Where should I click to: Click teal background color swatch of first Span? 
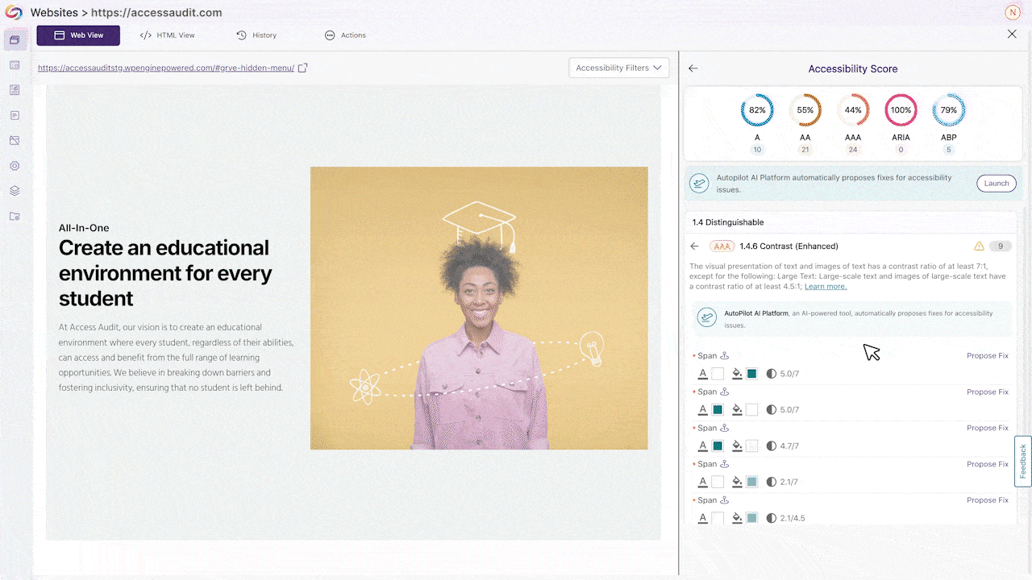coord(751,374)
